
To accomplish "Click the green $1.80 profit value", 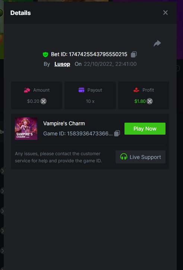I will (140, 101).
